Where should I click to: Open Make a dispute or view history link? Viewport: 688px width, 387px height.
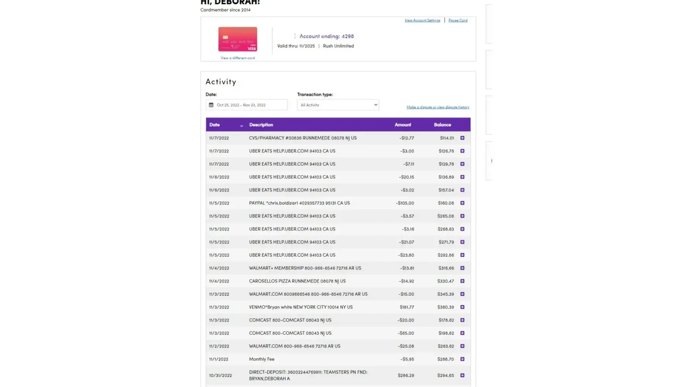pos(438,107)
